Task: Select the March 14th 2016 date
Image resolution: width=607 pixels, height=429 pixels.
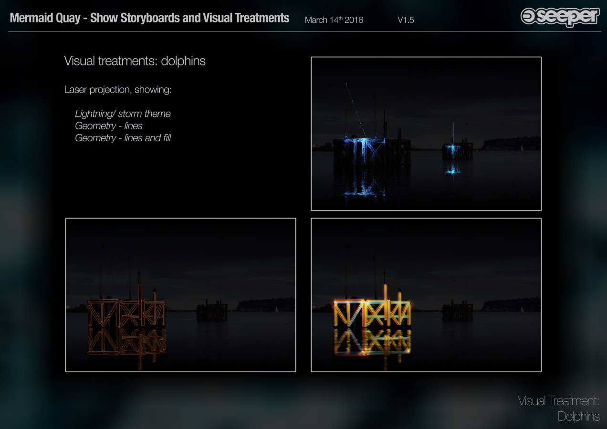Action: coord(334,20)
